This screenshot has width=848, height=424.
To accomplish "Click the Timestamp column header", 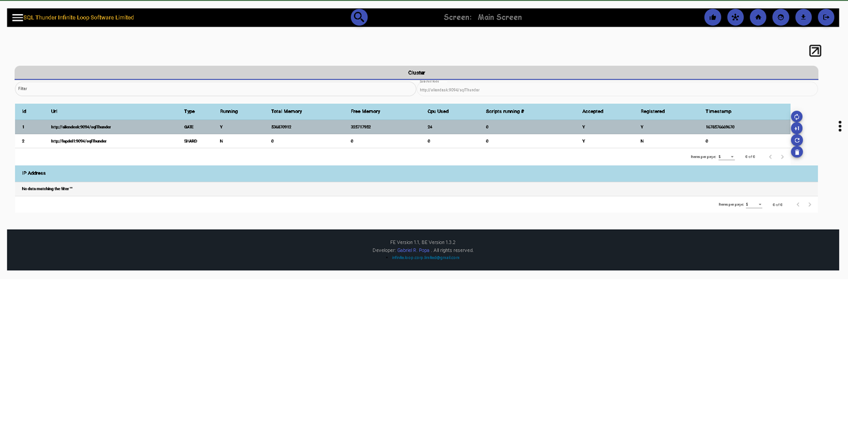I will (718, 111).
